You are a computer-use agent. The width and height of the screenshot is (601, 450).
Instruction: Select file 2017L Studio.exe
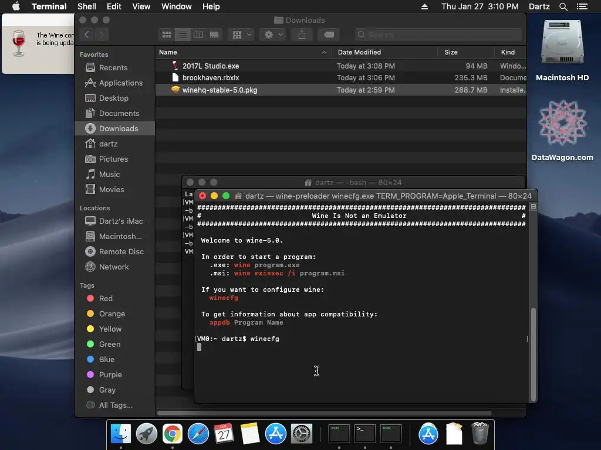tap(341, 66)
